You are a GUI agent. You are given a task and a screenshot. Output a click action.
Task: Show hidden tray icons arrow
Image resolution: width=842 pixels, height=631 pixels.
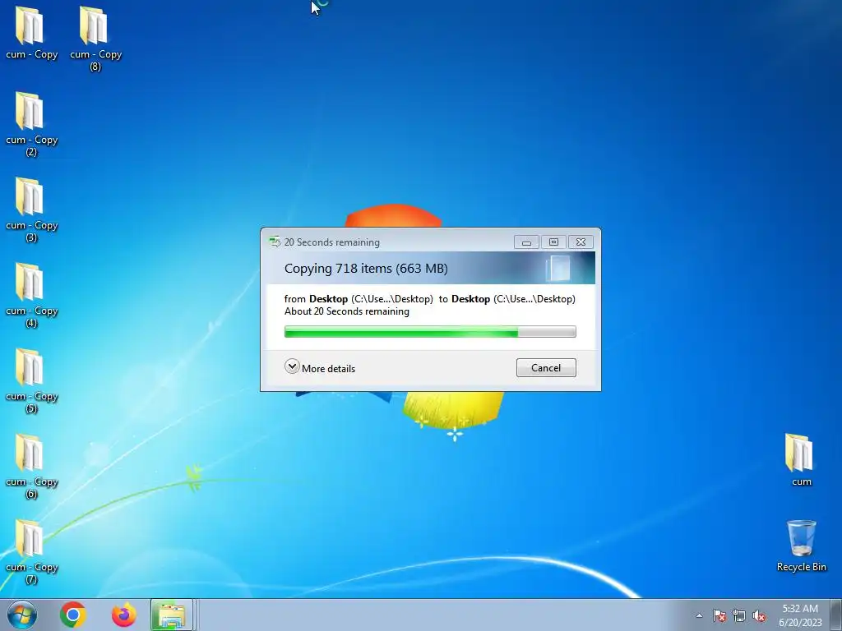pyautogui.click(x=699, y=616)
